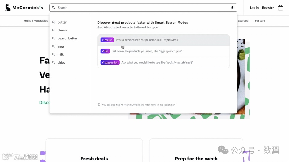Click the McCormick's dog logo icon
The width and height of the screenshot is (289, 162).
click(8, 8)
